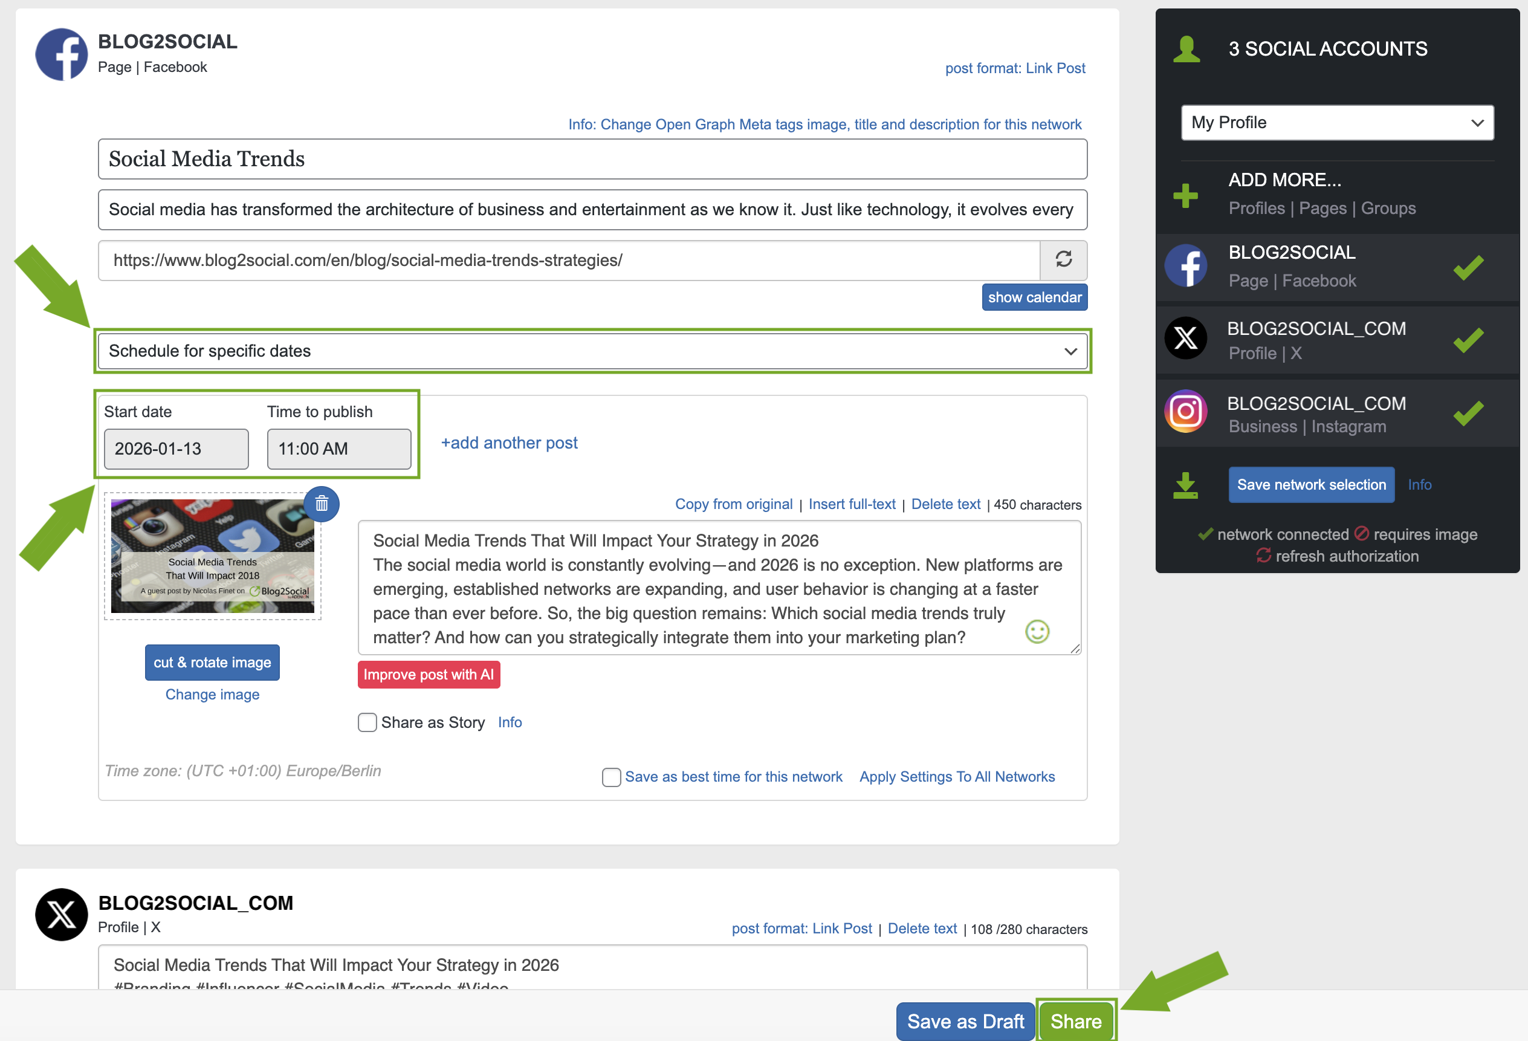
Task: Toggle the Instagram account green checkmark
Action: [1468, 413]
